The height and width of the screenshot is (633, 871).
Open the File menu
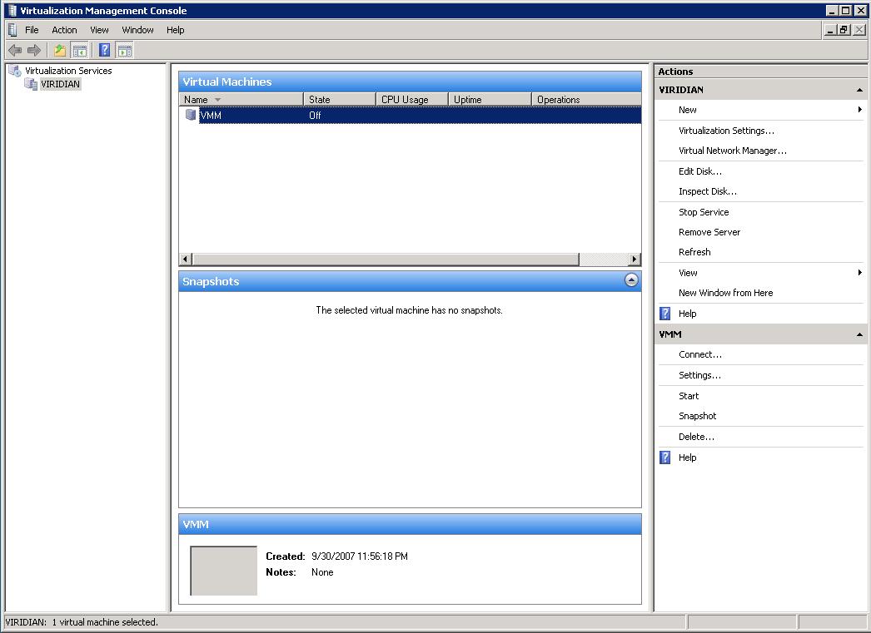pos(32,30)
